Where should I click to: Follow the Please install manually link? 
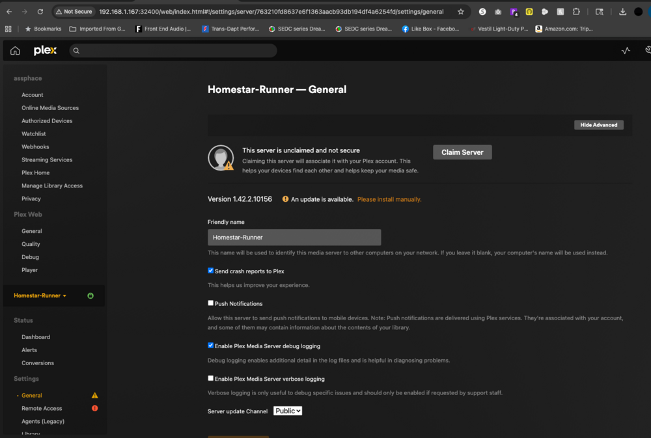coord(389,199)
